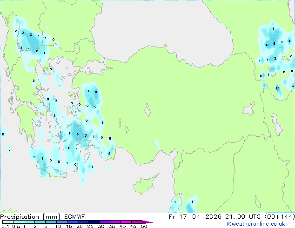Screen dimensions: 295x228
Task: Choose the 10–15 mm legend color swatch
Action: point(61,222)
